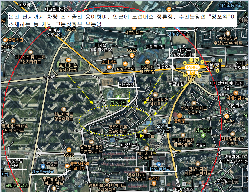Select the 디지털엠파이어빌딩 A동 building icon

click(x=227, y=78)
